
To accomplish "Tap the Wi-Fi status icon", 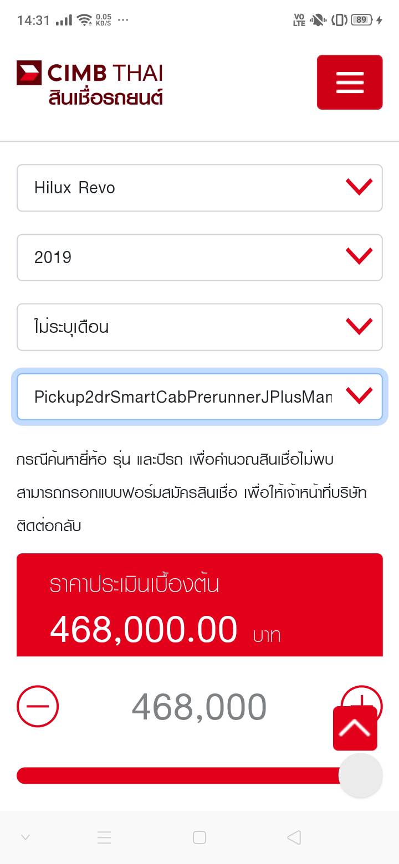I will (x=84, y=20).
